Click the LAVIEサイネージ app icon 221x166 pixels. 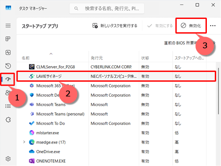32,76
